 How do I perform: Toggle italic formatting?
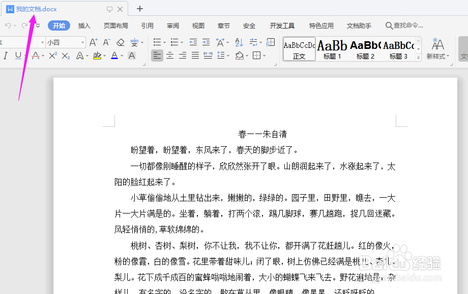(6, 56)
